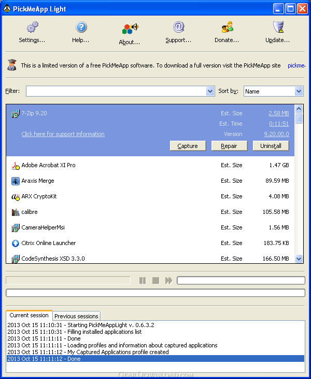Select the ARX CryptoKit row
Image resolution: width=311 pixels, height=379 pixels.
pyautogui.click(x=150, y=197)
